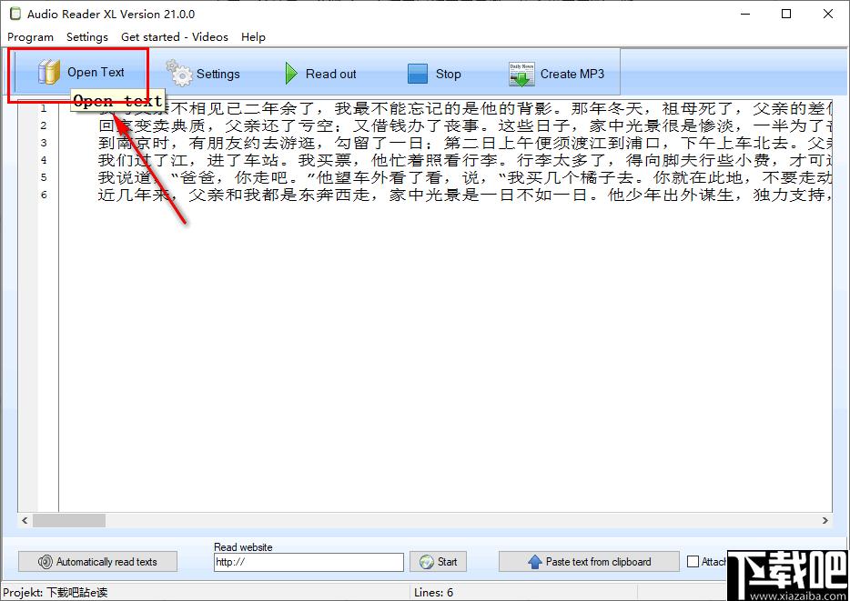Click Automatically read texts button
This screenshot has width=850, height=601.
click(97, 562)
